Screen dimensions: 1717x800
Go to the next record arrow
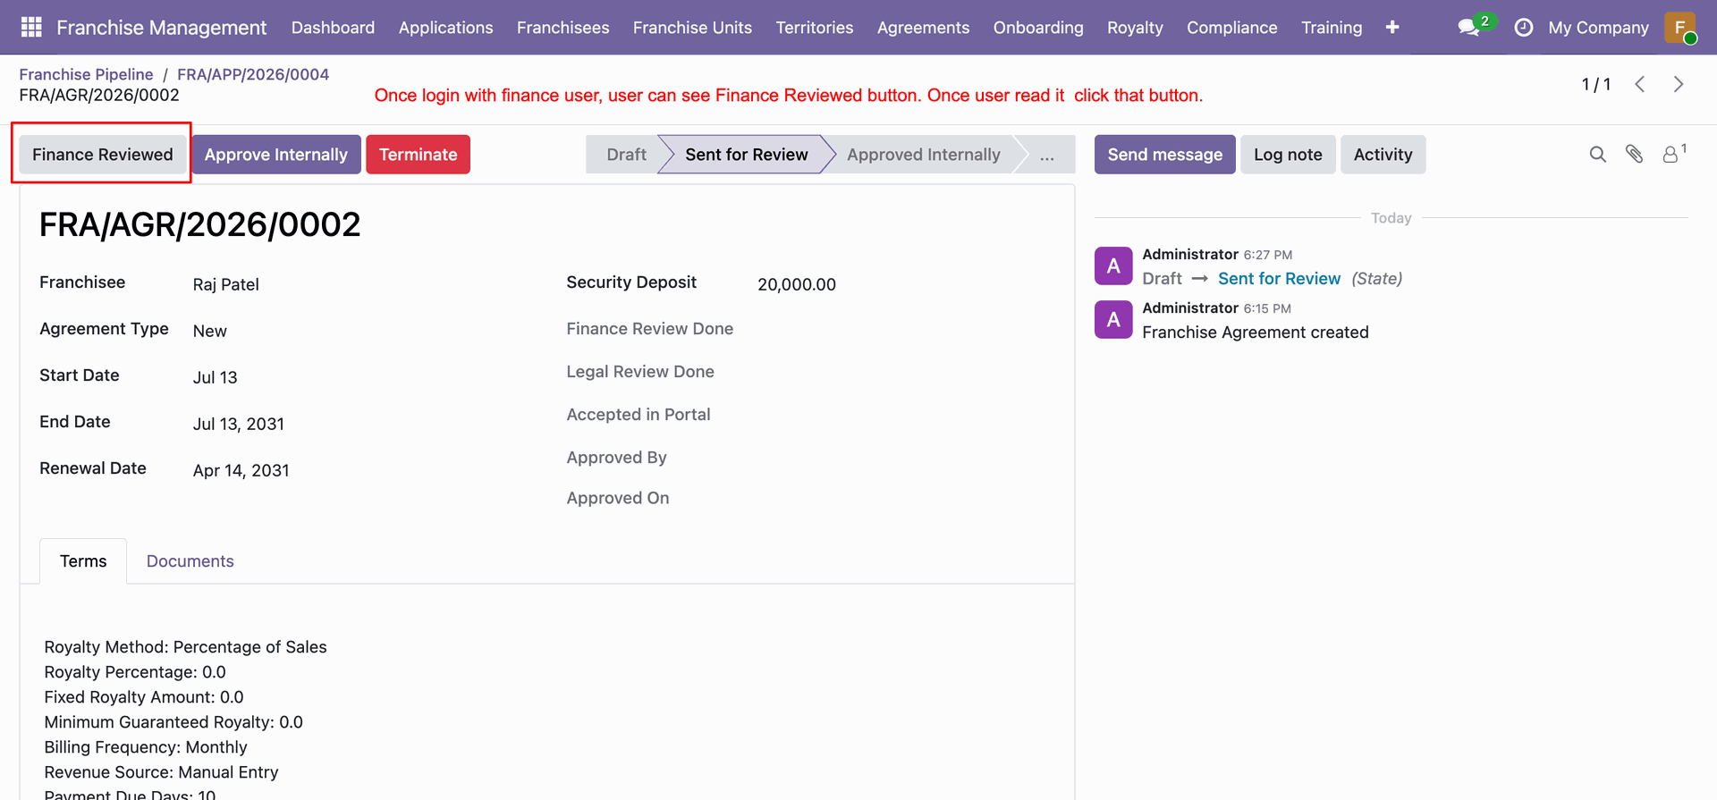point(1679,84)
